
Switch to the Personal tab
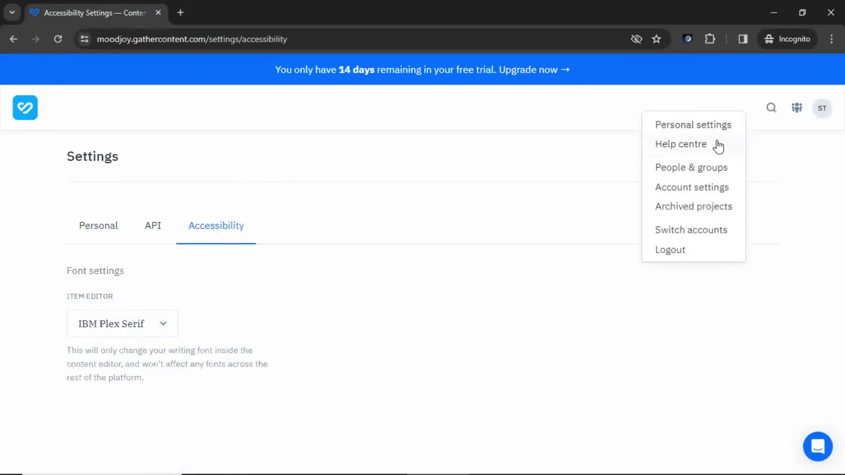[98, 225]
